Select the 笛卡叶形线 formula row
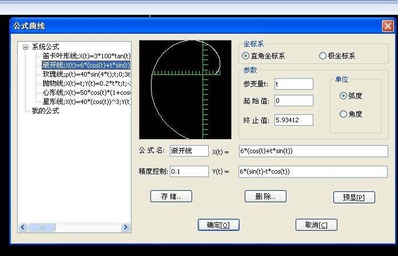This screenshot has height=256, width=398. point(86,56)
